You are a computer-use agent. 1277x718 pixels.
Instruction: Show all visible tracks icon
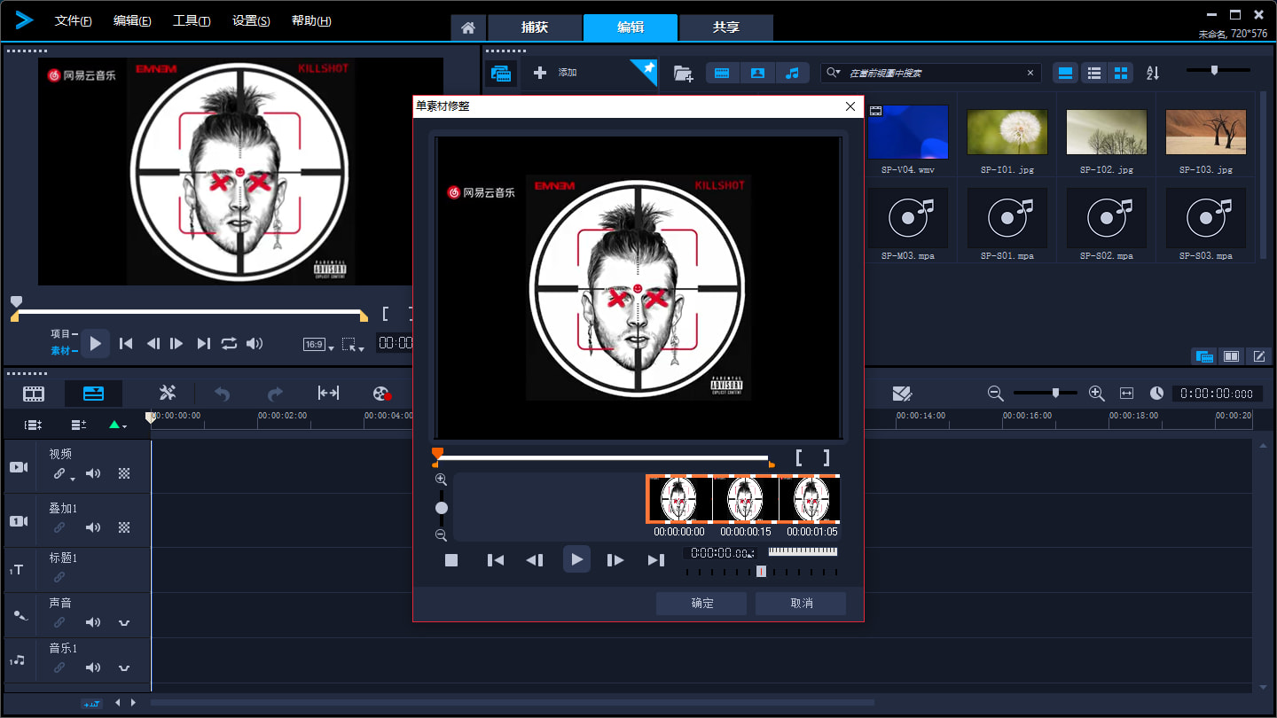(33, 425)
